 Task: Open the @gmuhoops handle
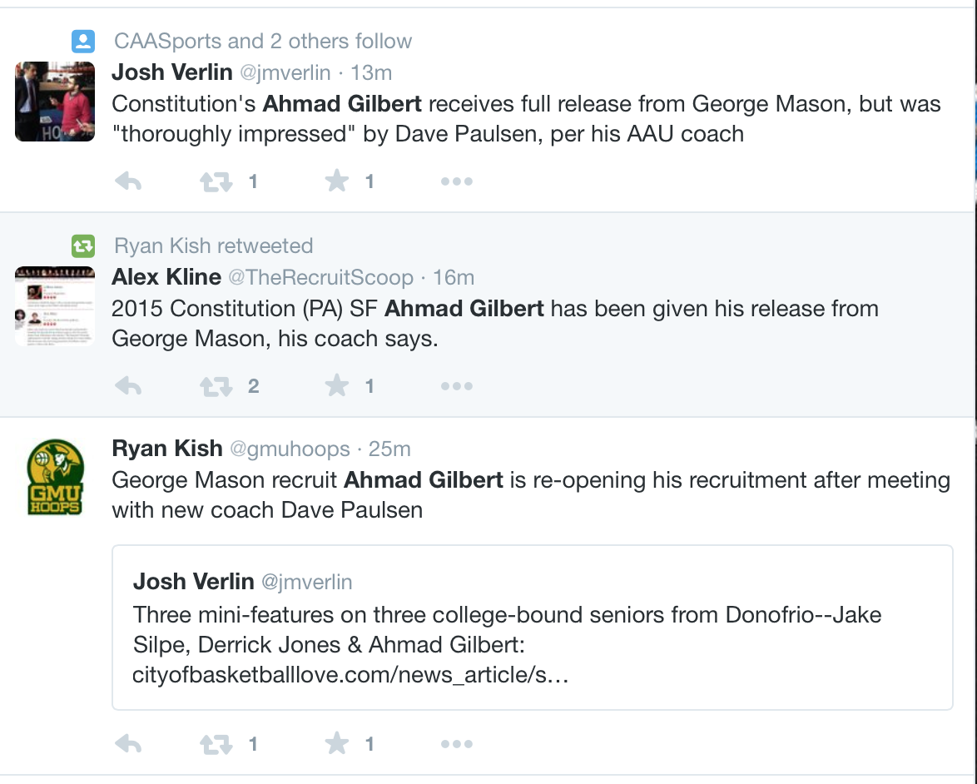point(290,449)
